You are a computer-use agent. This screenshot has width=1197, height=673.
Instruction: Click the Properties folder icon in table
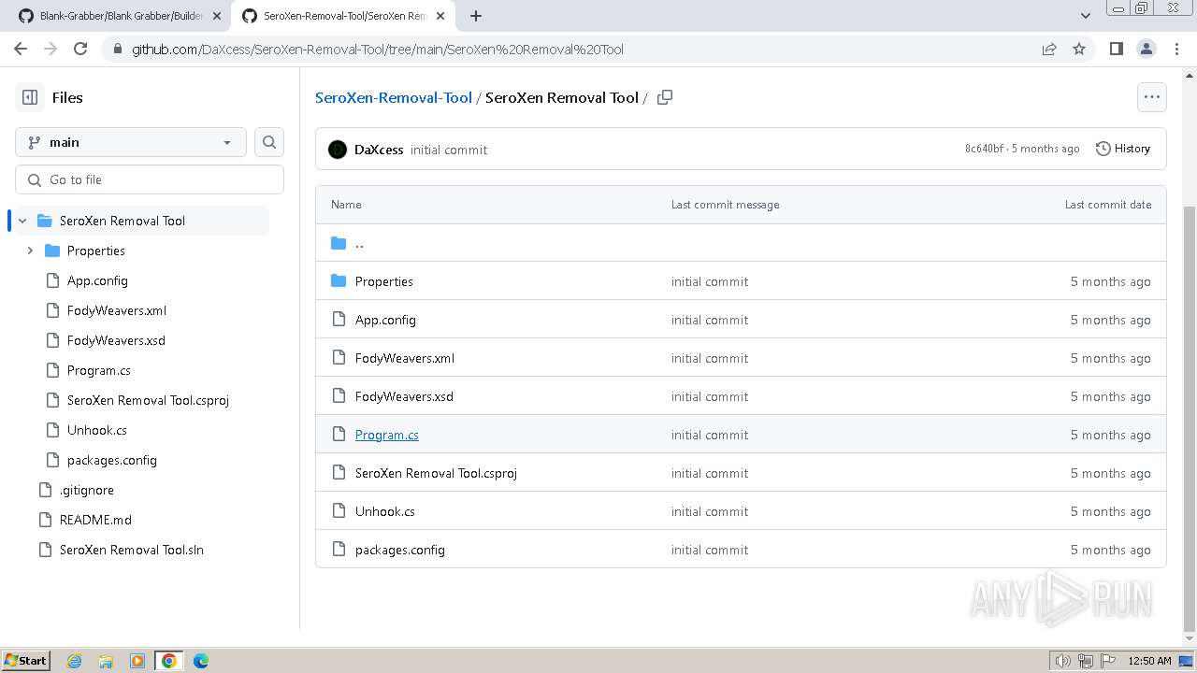(x=339, y=281)
